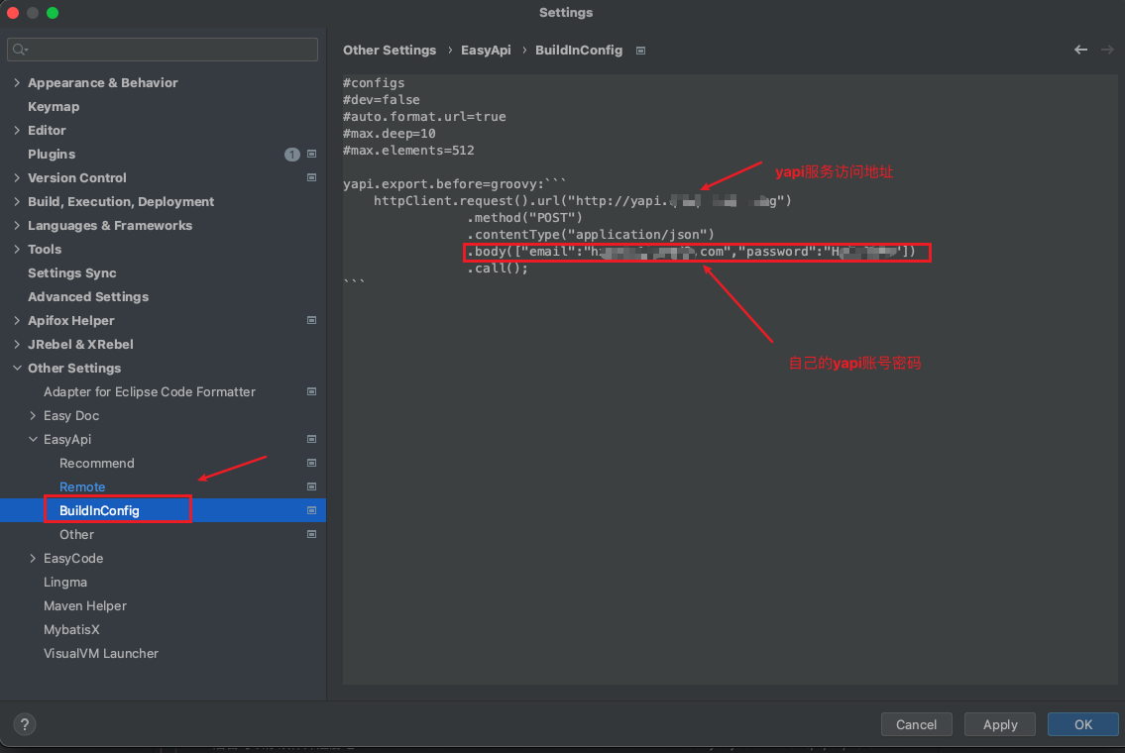This screenshot has width=1125, height=753.
Task: Click the Cancel button
Action: pos(916,724)
